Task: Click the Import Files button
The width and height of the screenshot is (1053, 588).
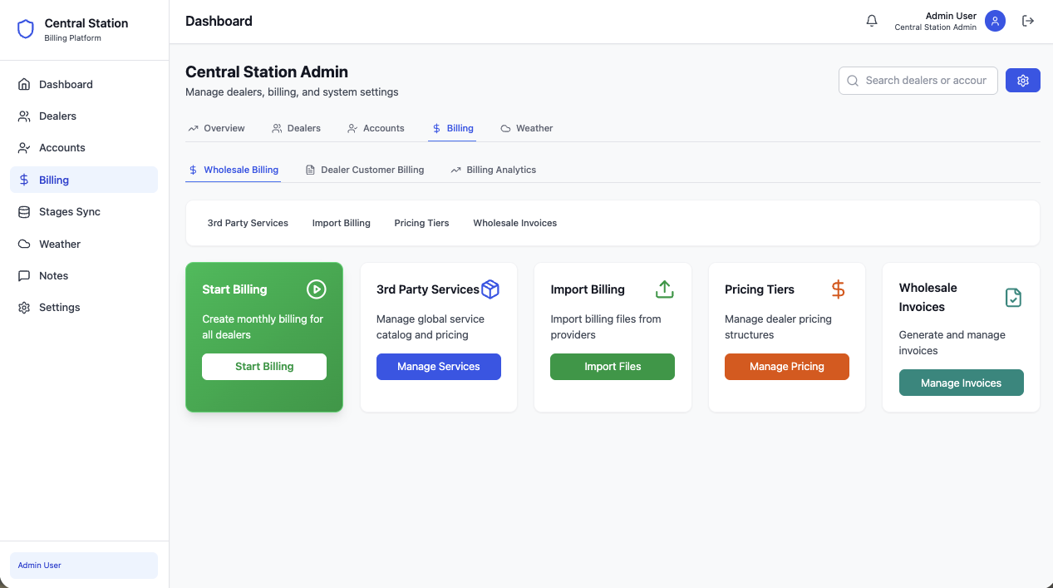Action: [613, 367]
